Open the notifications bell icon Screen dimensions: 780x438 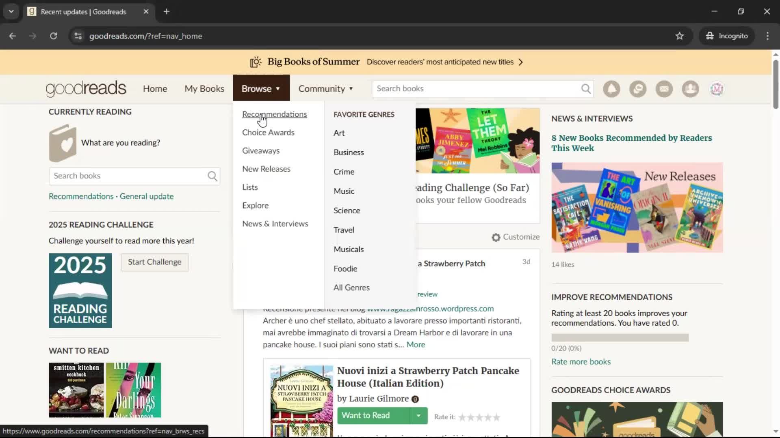point(611,89)
